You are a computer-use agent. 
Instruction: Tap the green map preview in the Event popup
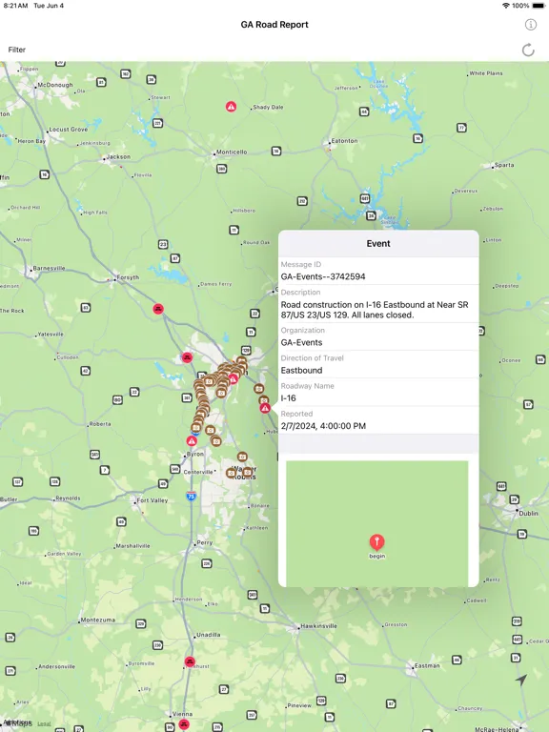376,523
